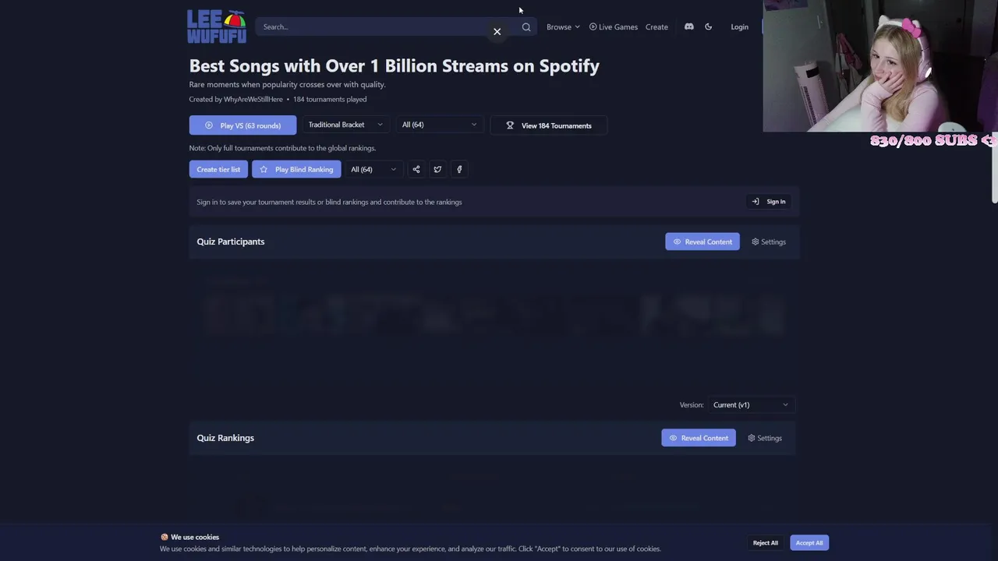Click the Sign in button
Image resolution: width=998 pixels, height=561 pixels.
(x=768, y=202)
